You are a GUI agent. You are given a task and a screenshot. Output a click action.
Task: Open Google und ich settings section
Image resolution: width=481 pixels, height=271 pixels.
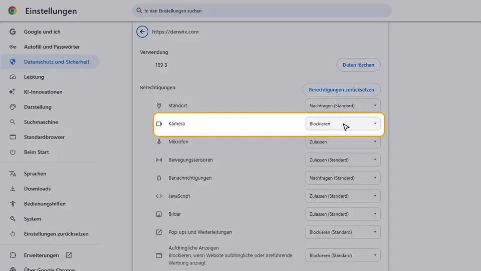[42, 32]
